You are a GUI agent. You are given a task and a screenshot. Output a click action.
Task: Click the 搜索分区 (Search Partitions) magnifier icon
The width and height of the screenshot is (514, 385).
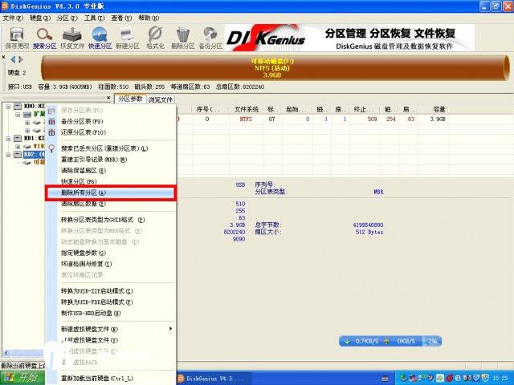[x=45, y=38]
